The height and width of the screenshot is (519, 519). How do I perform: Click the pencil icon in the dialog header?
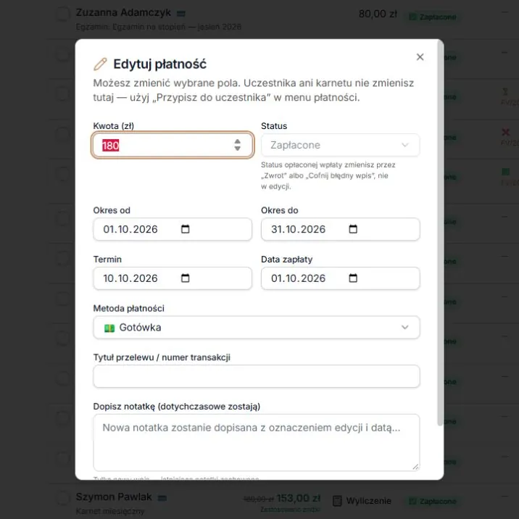[100, 65]
